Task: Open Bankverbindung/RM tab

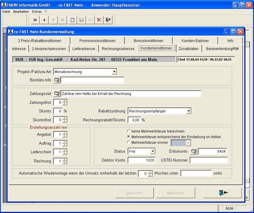Action: tap(222, 49)
